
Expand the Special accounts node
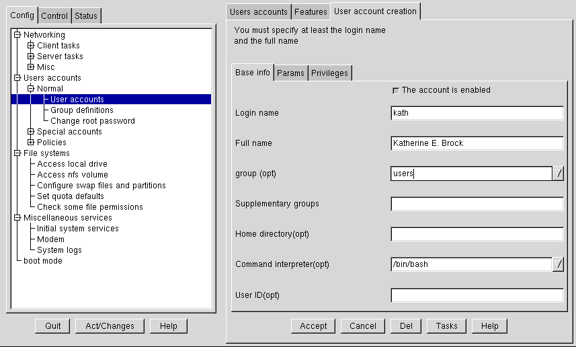[31, 132]
